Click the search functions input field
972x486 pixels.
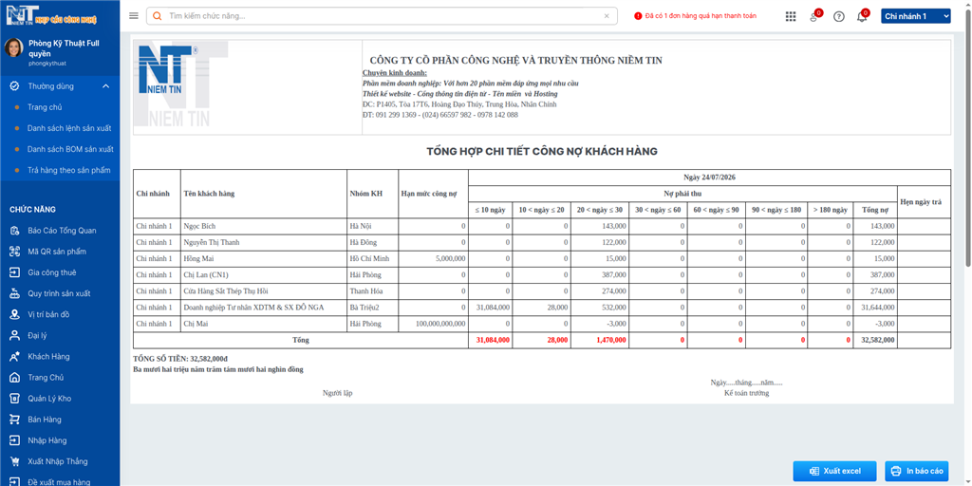(382, 16)
